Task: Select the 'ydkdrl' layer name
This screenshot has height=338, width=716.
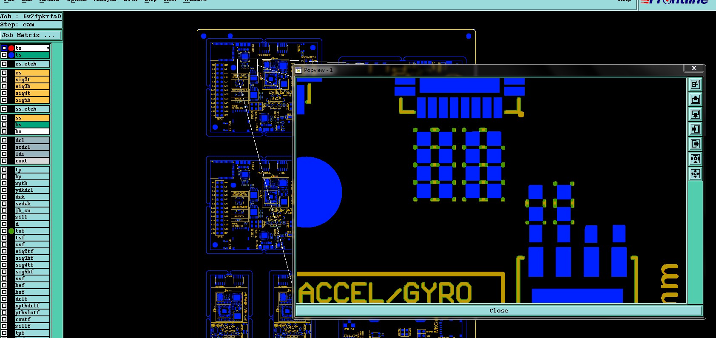Action: (32, 190)
